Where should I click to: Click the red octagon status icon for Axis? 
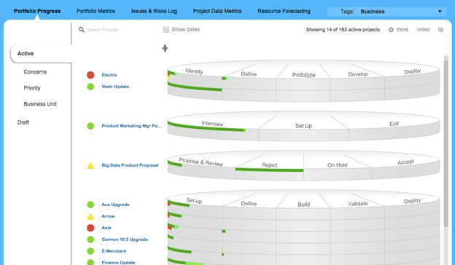(x=90, y=228)
